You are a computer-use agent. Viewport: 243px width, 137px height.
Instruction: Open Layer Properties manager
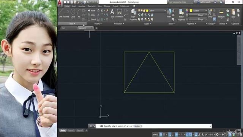pyautogui.click(x=133, y=14)
